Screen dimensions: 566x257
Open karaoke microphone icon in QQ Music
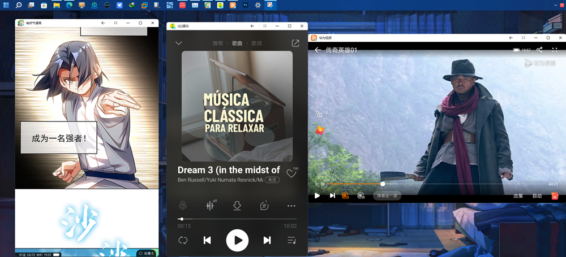click(183, 206)
